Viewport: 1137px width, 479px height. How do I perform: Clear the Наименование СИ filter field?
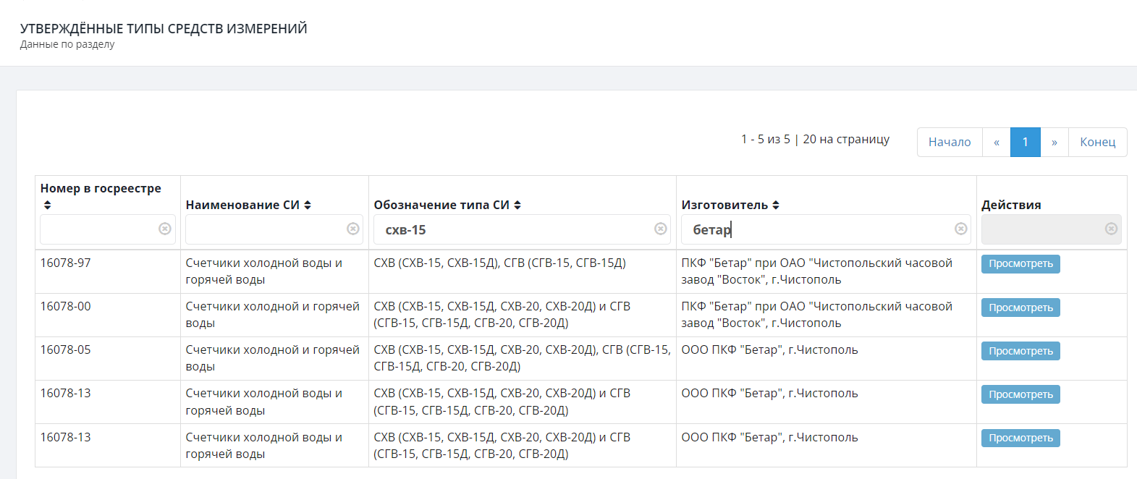[x=353, y=229]
